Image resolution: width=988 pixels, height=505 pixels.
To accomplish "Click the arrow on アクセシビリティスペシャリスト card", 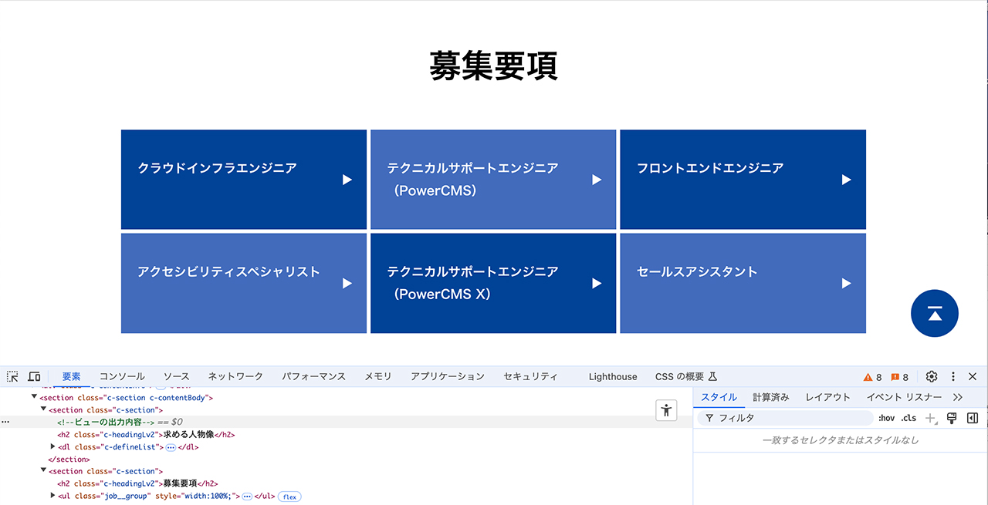I will [x=347, y=283].
